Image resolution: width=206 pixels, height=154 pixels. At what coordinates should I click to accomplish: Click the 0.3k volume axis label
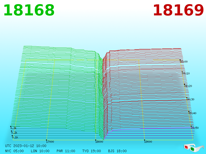(14, 128)
